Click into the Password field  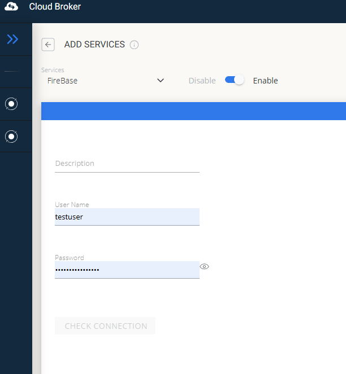127,270
